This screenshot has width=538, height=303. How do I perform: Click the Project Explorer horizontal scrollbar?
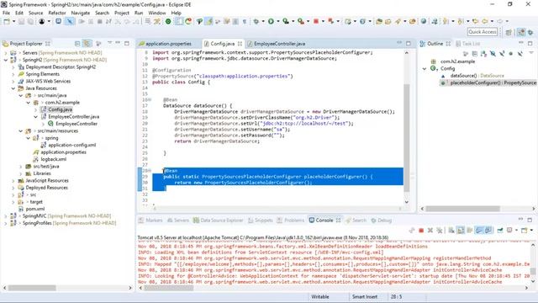pos(32,288)
